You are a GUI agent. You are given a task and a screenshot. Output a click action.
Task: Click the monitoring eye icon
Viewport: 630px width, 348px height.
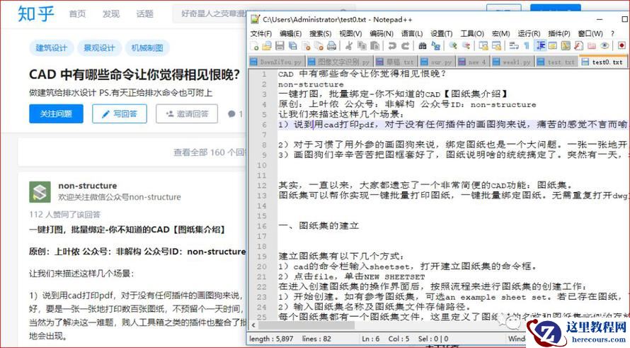[x=605, y=46]
